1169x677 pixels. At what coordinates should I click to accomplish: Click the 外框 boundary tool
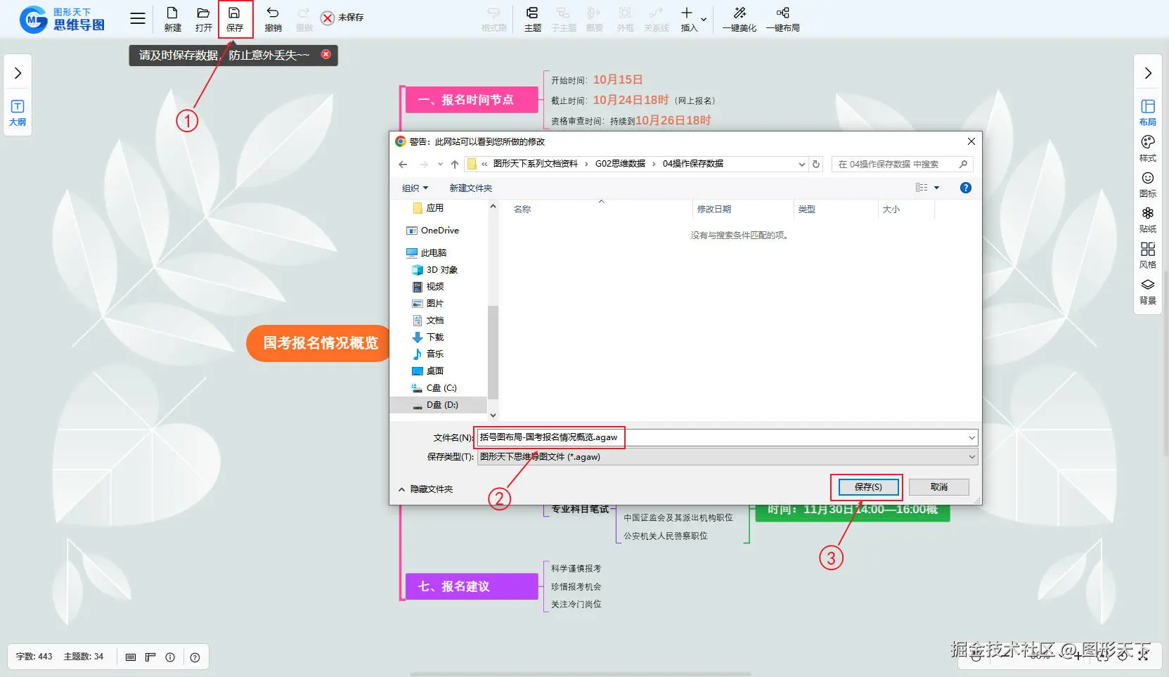pos(625,19)
